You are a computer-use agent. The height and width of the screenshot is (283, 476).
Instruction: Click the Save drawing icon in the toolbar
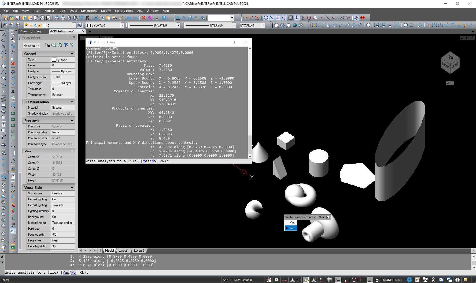pos(18,18)
